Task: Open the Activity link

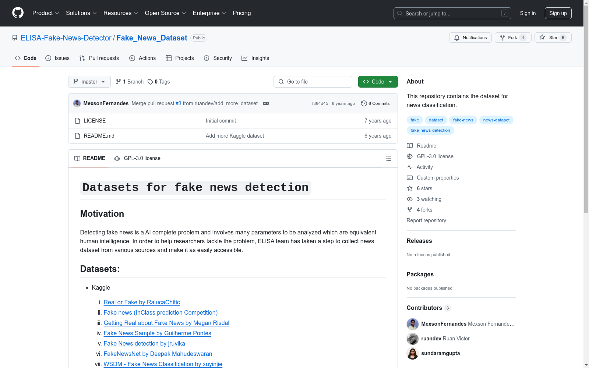Action: tap(420, 167)
